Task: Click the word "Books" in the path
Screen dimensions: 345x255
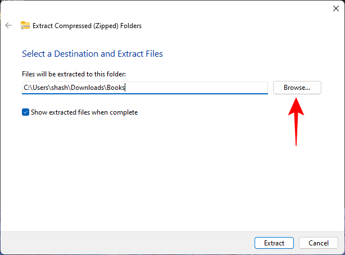Action: (x=116, y=88)
